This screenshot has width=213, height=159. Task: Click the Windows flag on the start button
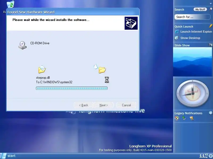tap(3, 156)
